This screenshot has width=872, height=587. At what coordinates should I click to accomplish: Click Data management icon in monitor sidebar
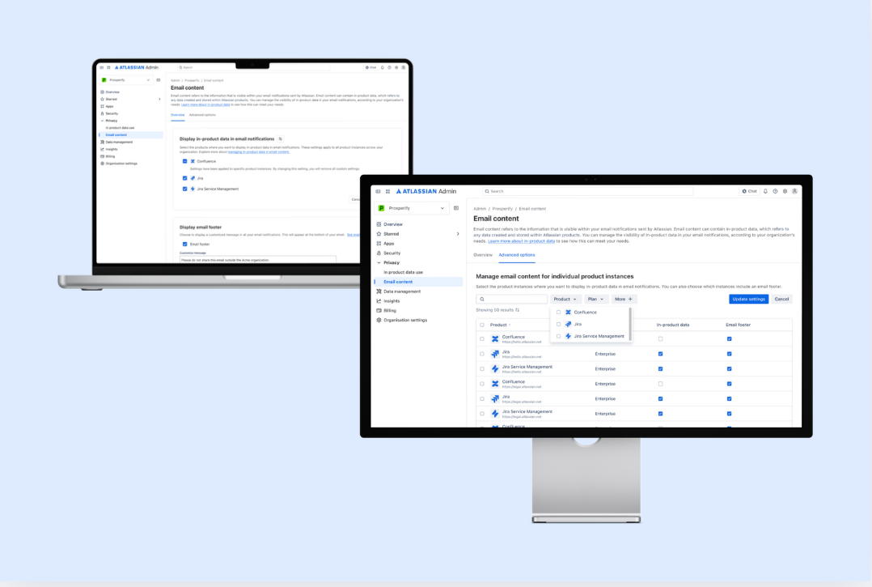[x=379, y=291]
